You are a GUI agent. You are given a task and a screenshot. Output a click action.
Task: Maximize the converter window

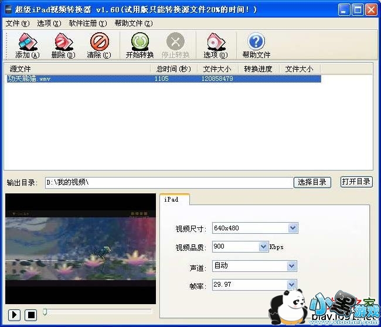[x=358, y=10]
